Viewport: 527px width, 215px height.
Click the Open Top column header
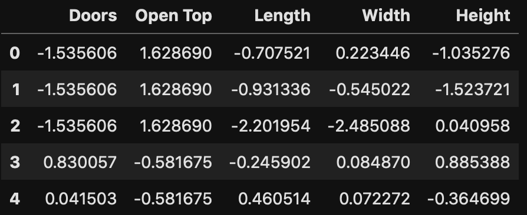coord(173,16)
